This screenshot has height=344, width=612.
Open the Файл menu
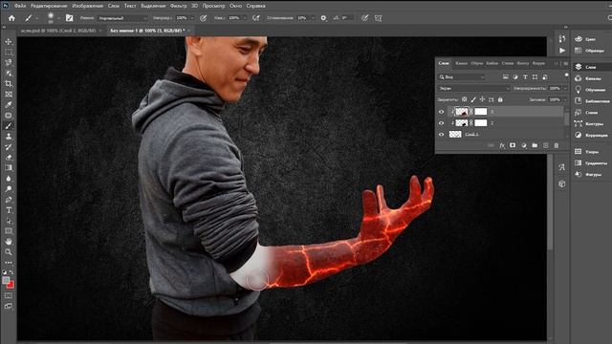click(x=20, y=6)
